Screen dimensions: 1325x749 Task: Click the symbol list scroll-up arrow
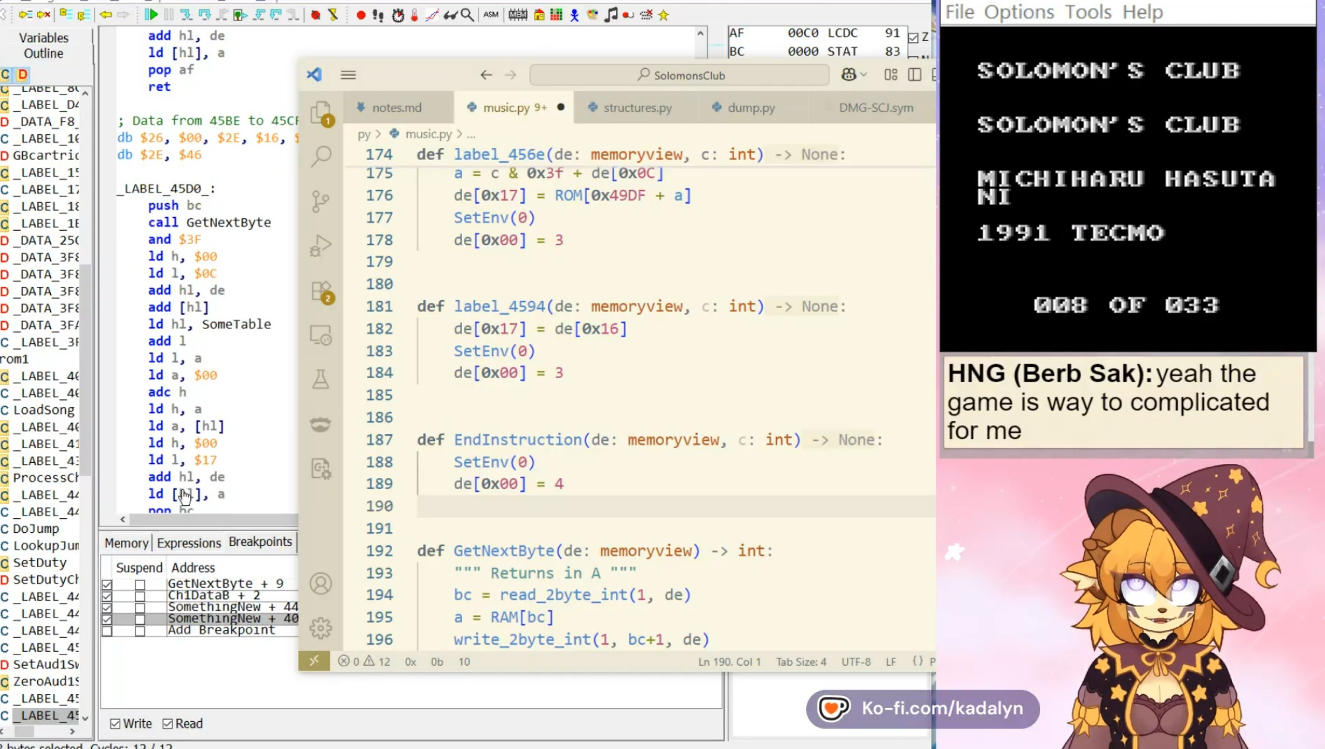click(x=85, y=94)
